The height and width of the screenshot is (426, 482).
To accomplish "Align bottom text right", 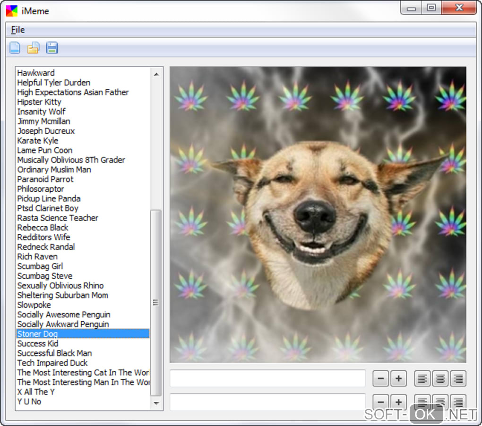I will click(458, 402).
